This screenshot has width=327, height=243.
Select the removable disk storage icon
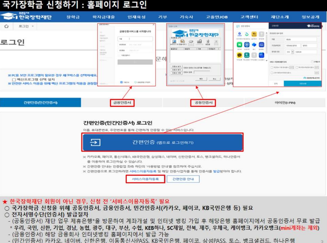pyautogui.click(x=183, y=41)
